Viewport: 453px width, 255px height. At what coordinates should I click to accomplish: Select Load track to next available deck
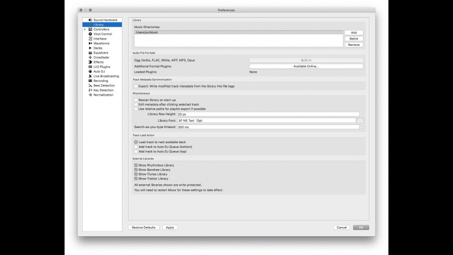pos(136,142)
